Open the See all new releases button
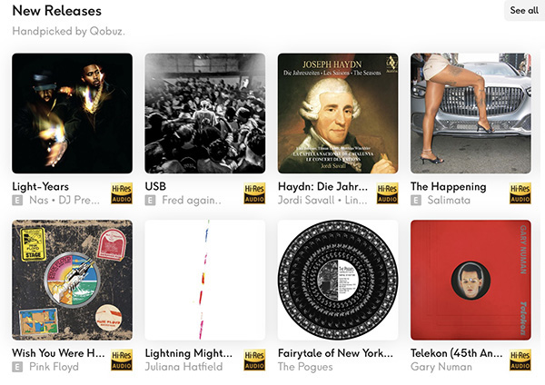The width and height of the screenshot is (545, 385). pos(524,10)
